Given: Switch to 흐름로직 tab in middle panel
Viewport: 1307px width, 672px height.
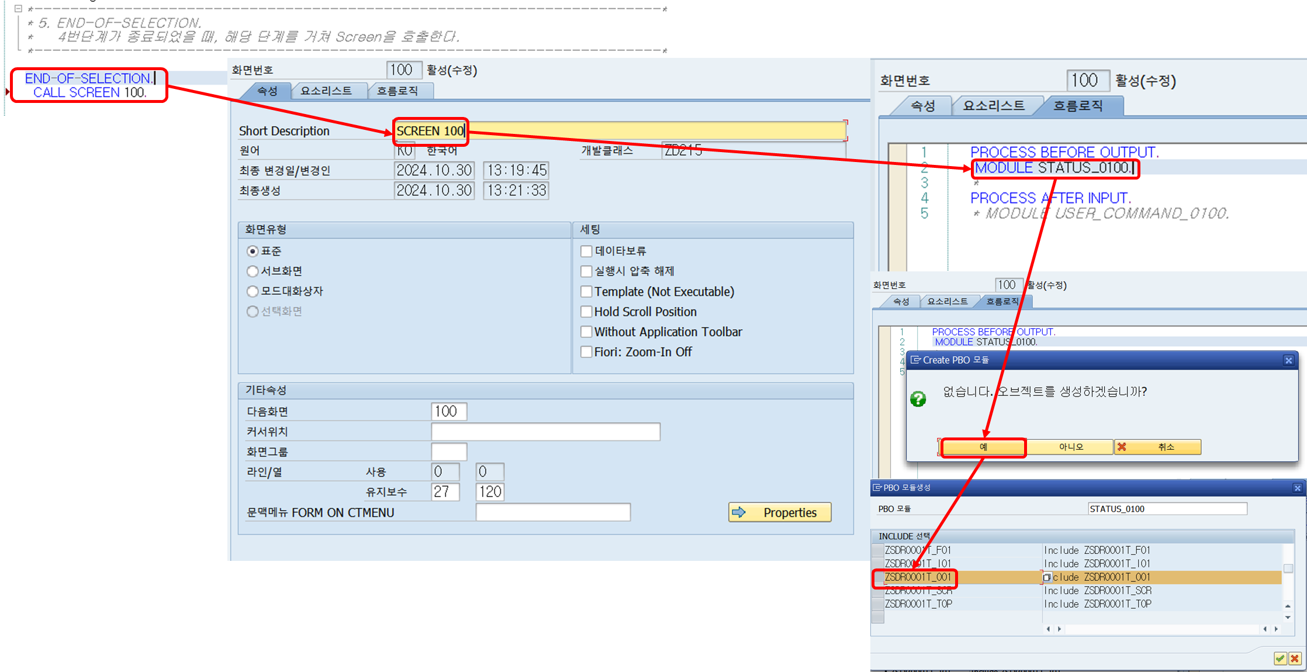Looking at the screenshot, I should click(397, 91).
